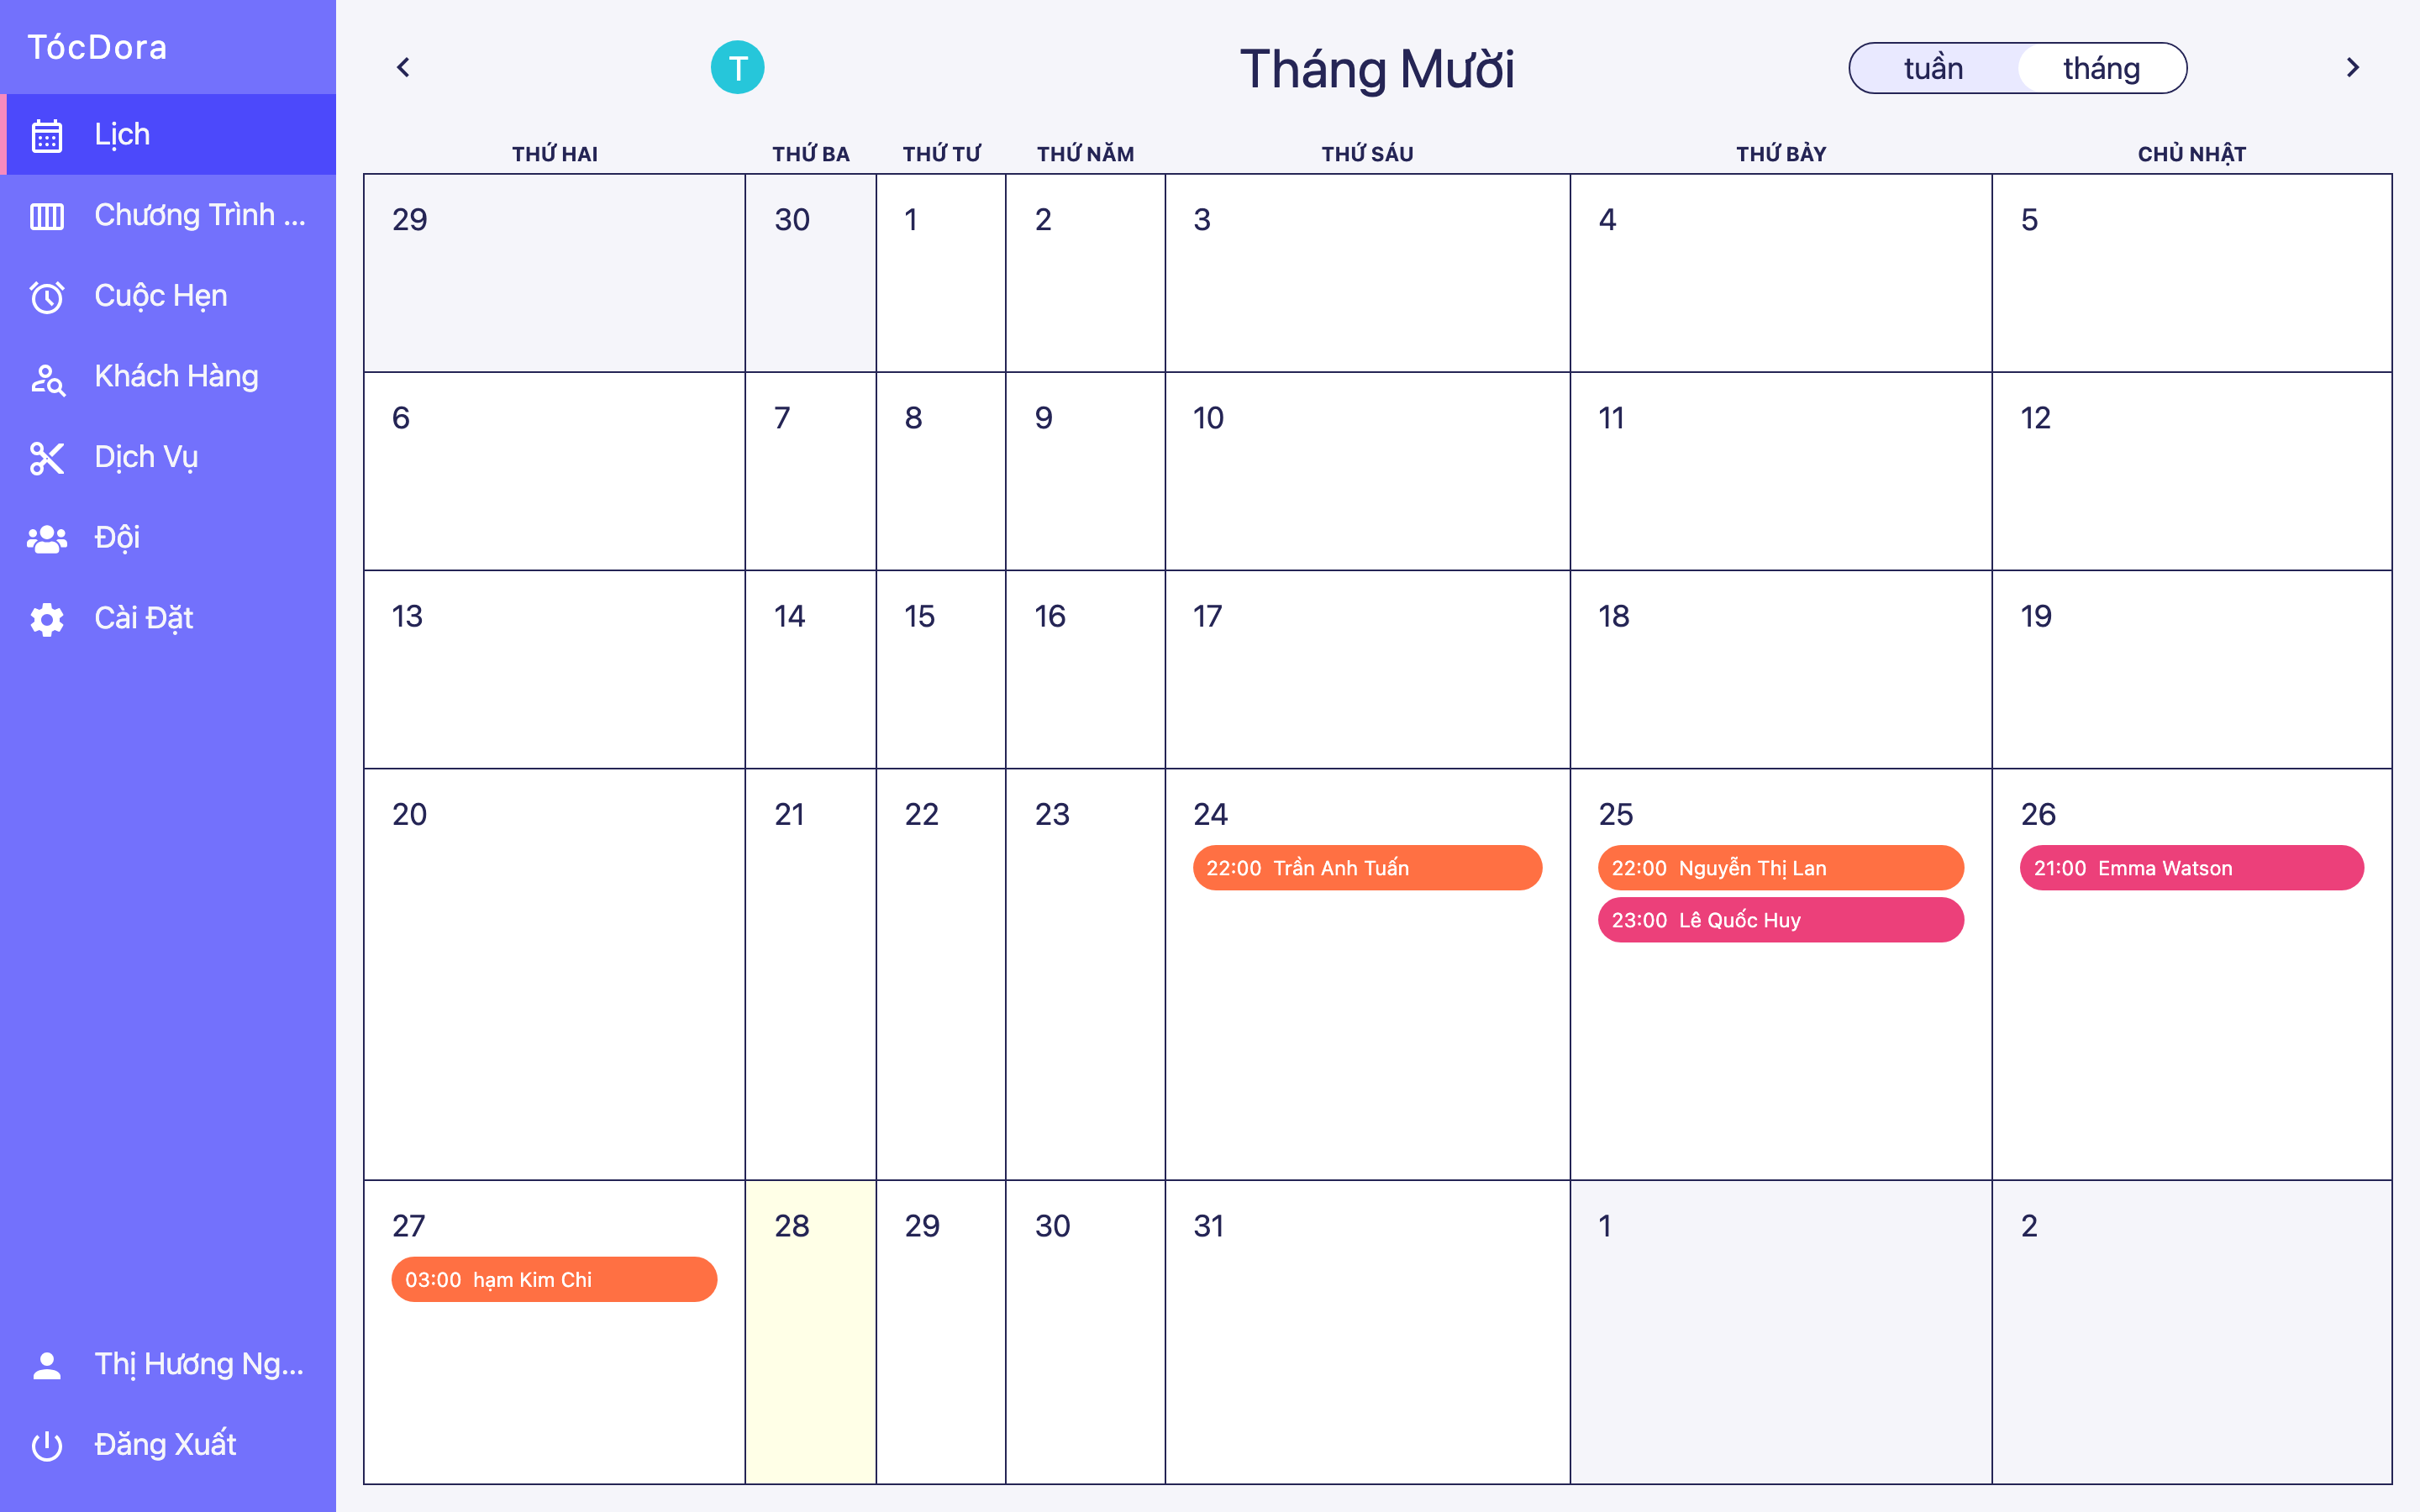
Task: Open the 21:00 Emma Watson appointment
Action: point(2190,868)
